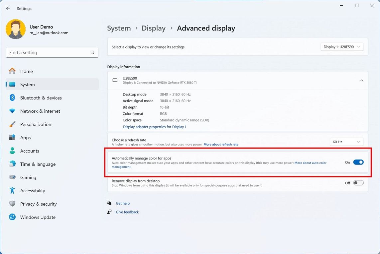
Task: Click the back arrow in title bar
Action: point(8,8)
